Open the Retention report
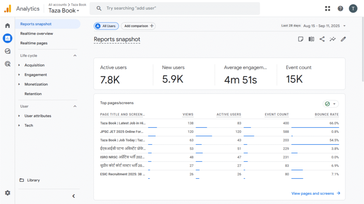364x204 pixels. 33,93
